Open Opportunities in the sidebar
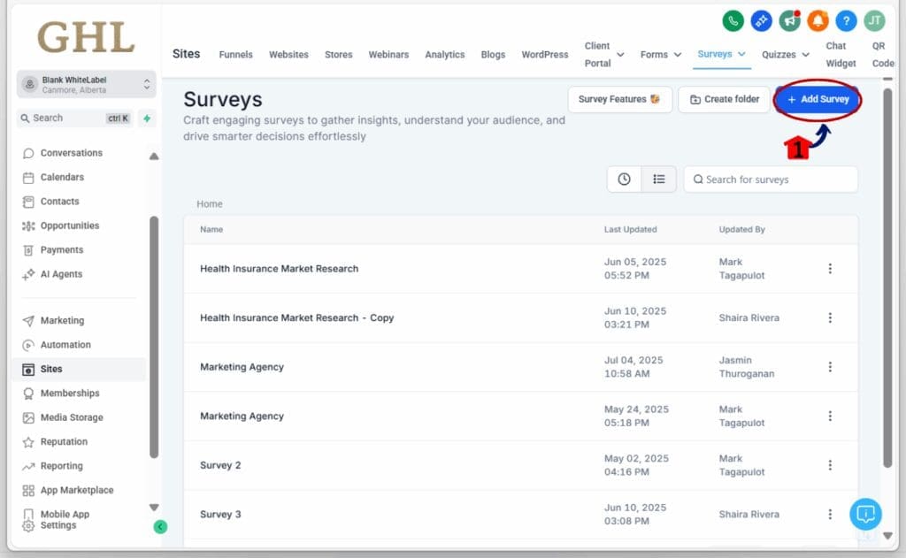Image resolution: width=906 pixels, height=558 pixels. 69,225
